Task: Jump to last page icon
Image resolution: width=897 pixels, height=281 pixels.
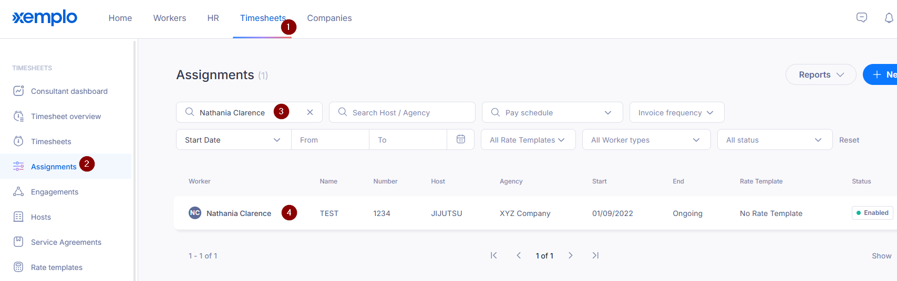Action: pos(595,255)
